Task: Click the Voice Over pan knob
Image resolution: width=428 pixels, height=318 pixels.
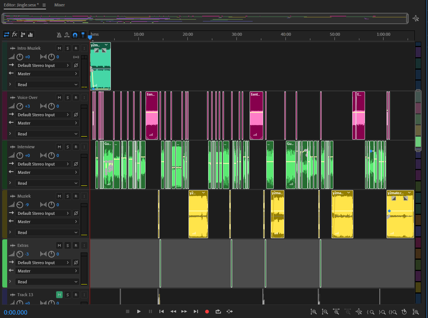Action: (51, 106)
